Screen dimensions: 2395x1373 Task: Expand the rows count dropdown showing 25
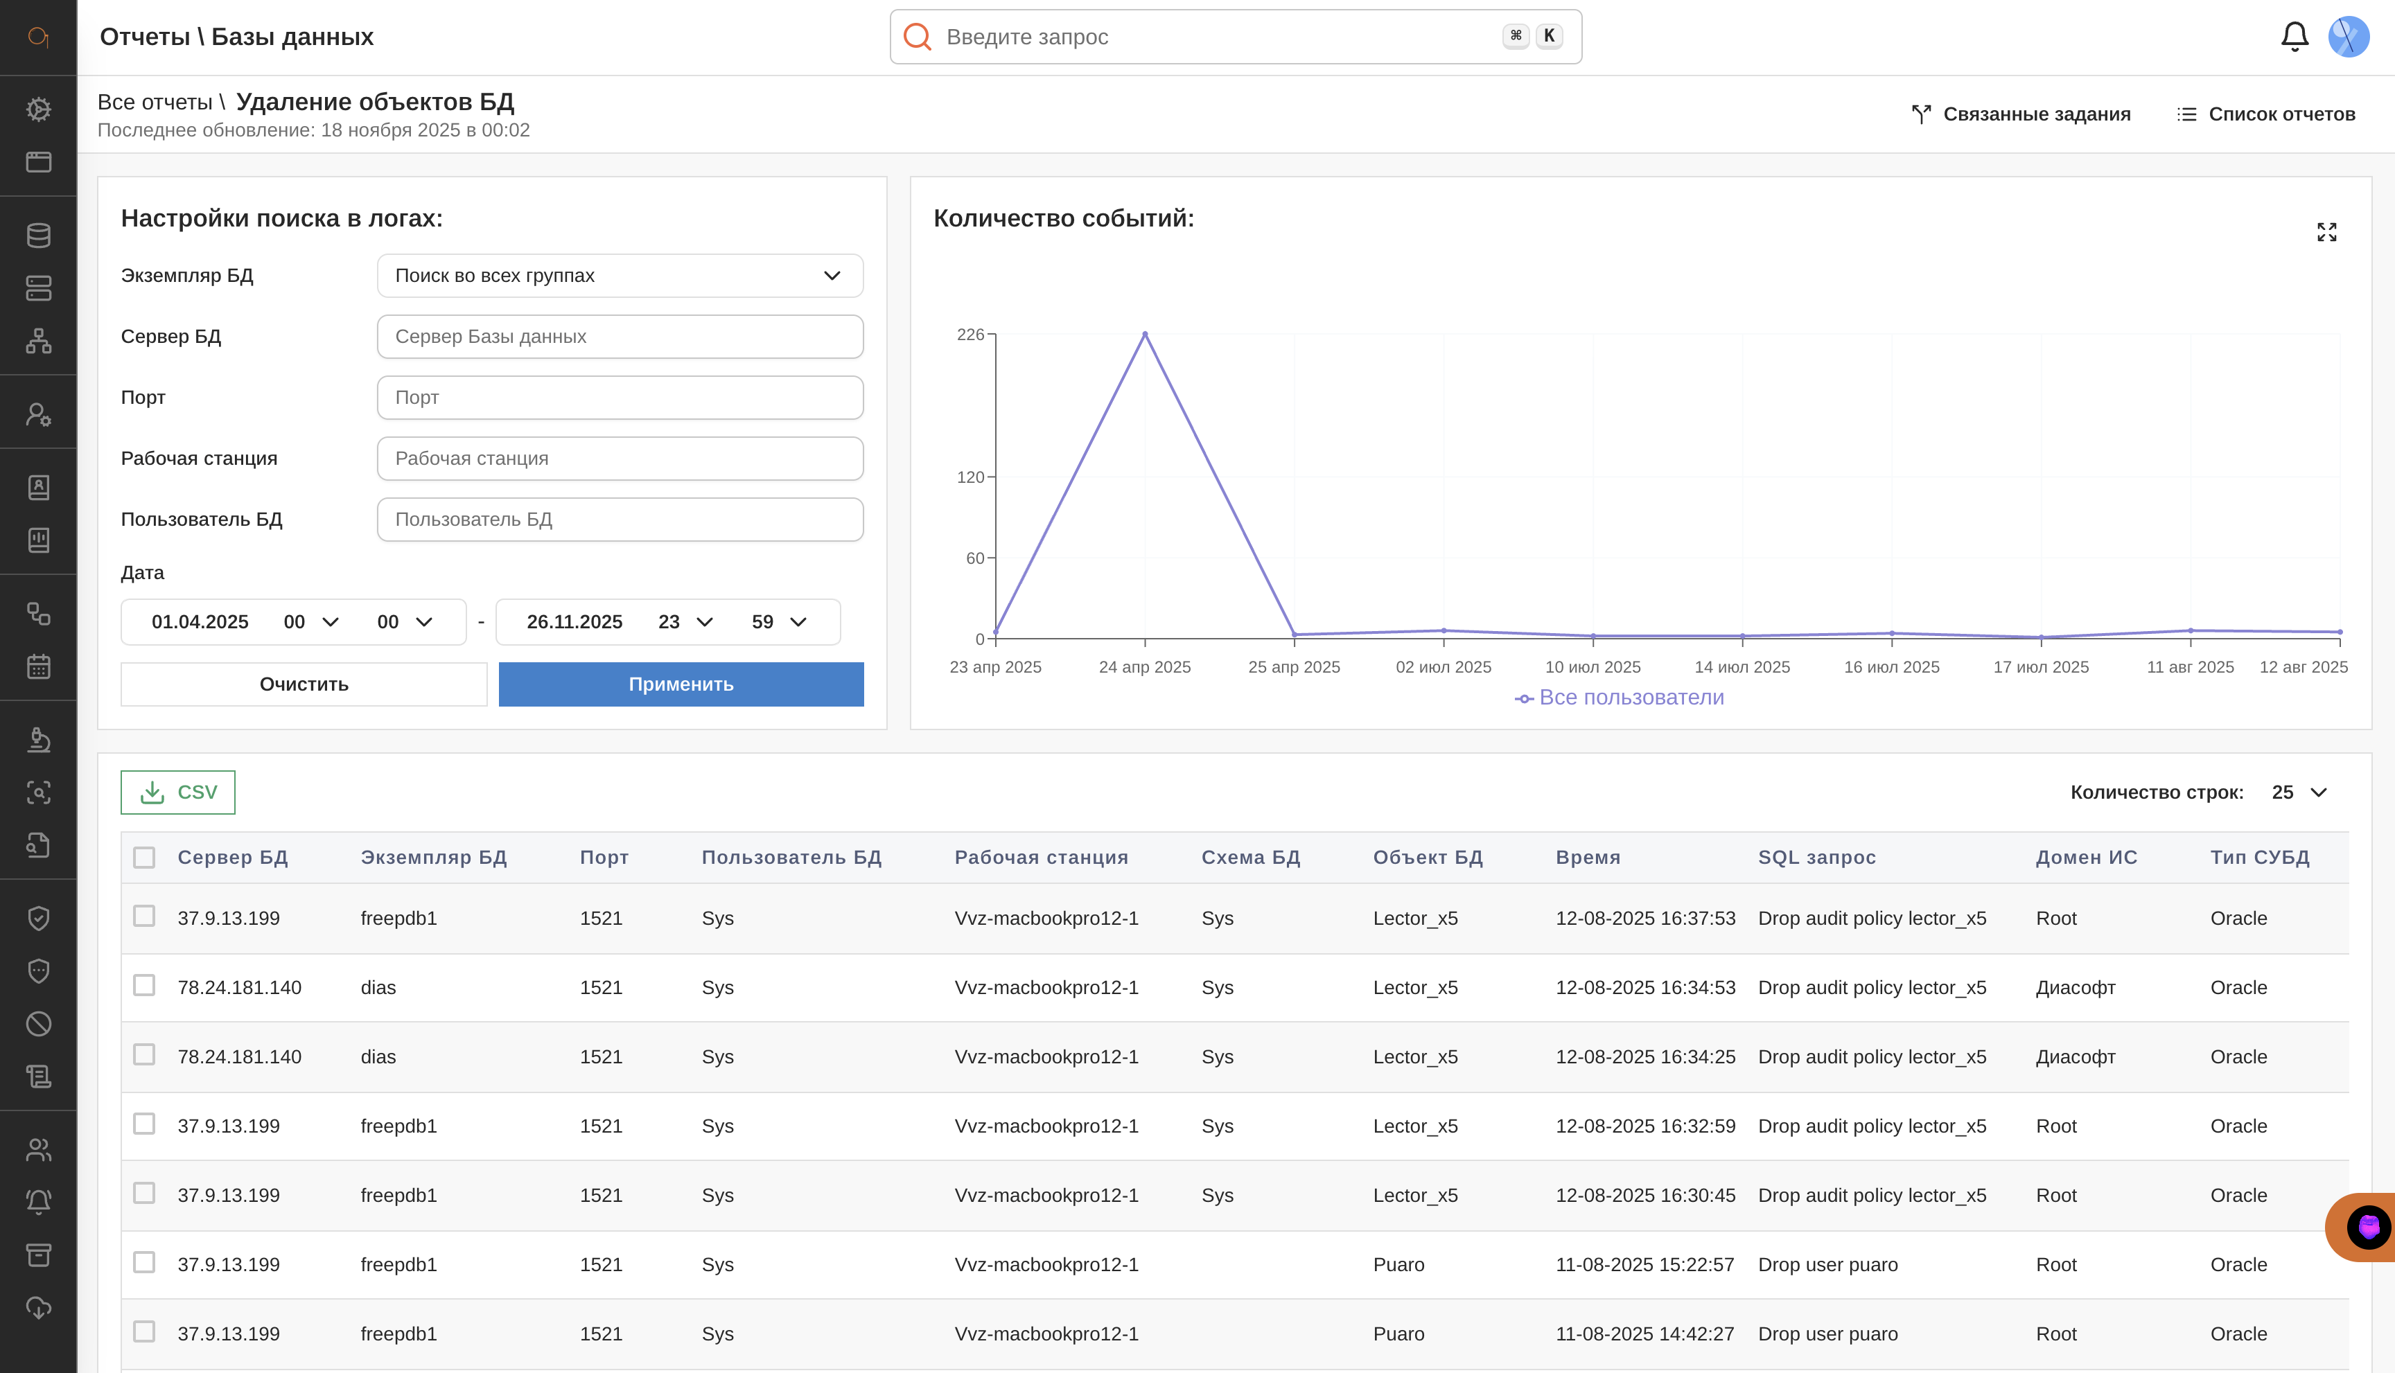tap(2300, 792)
